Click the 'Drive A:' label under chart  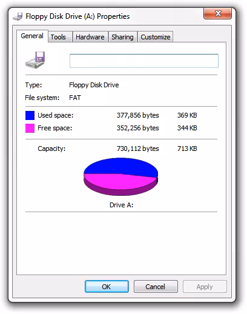tap(121, 205)
